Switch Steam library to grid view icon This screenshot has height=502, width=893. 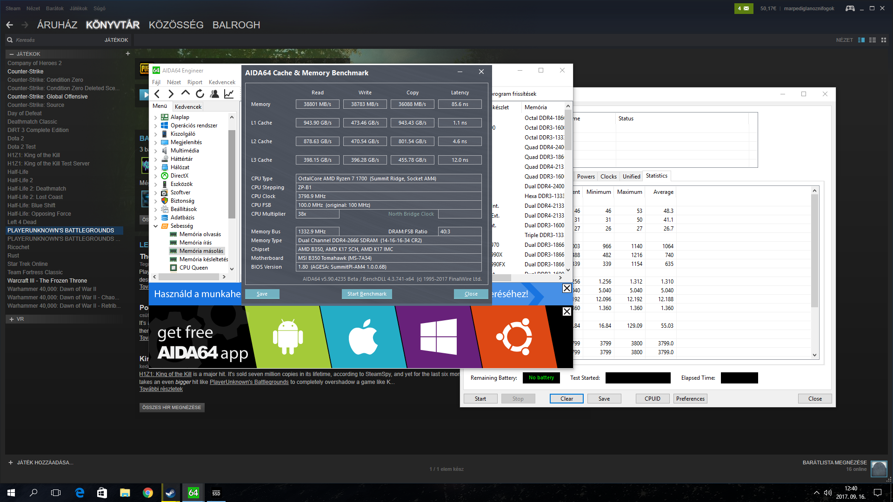click(x=884, y=40)
